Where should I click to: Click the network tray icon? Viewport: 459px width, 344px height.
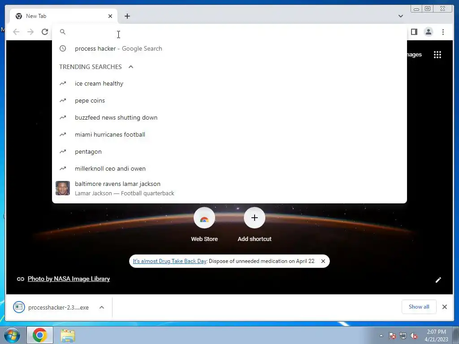(x=403, y=335)
